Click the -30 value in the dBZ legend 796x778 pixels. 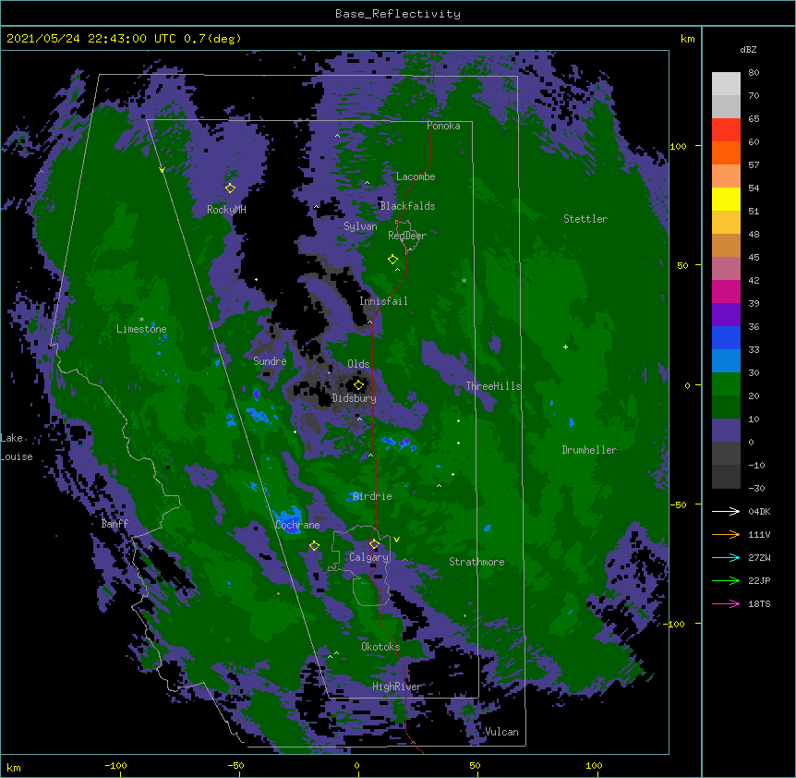tap(756, 488)
